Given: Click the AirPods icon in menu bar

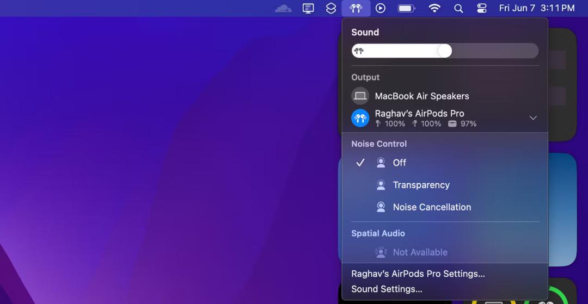Looking at the screenshot, I should [356, 8].
